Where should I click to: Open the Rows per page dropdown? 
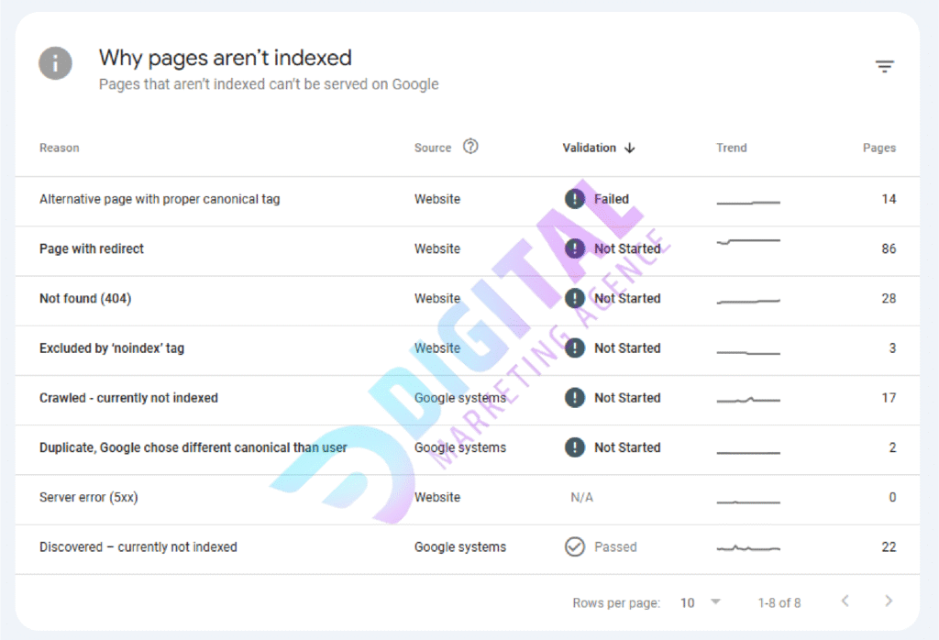pyautogui.click(x=701, y=602)
